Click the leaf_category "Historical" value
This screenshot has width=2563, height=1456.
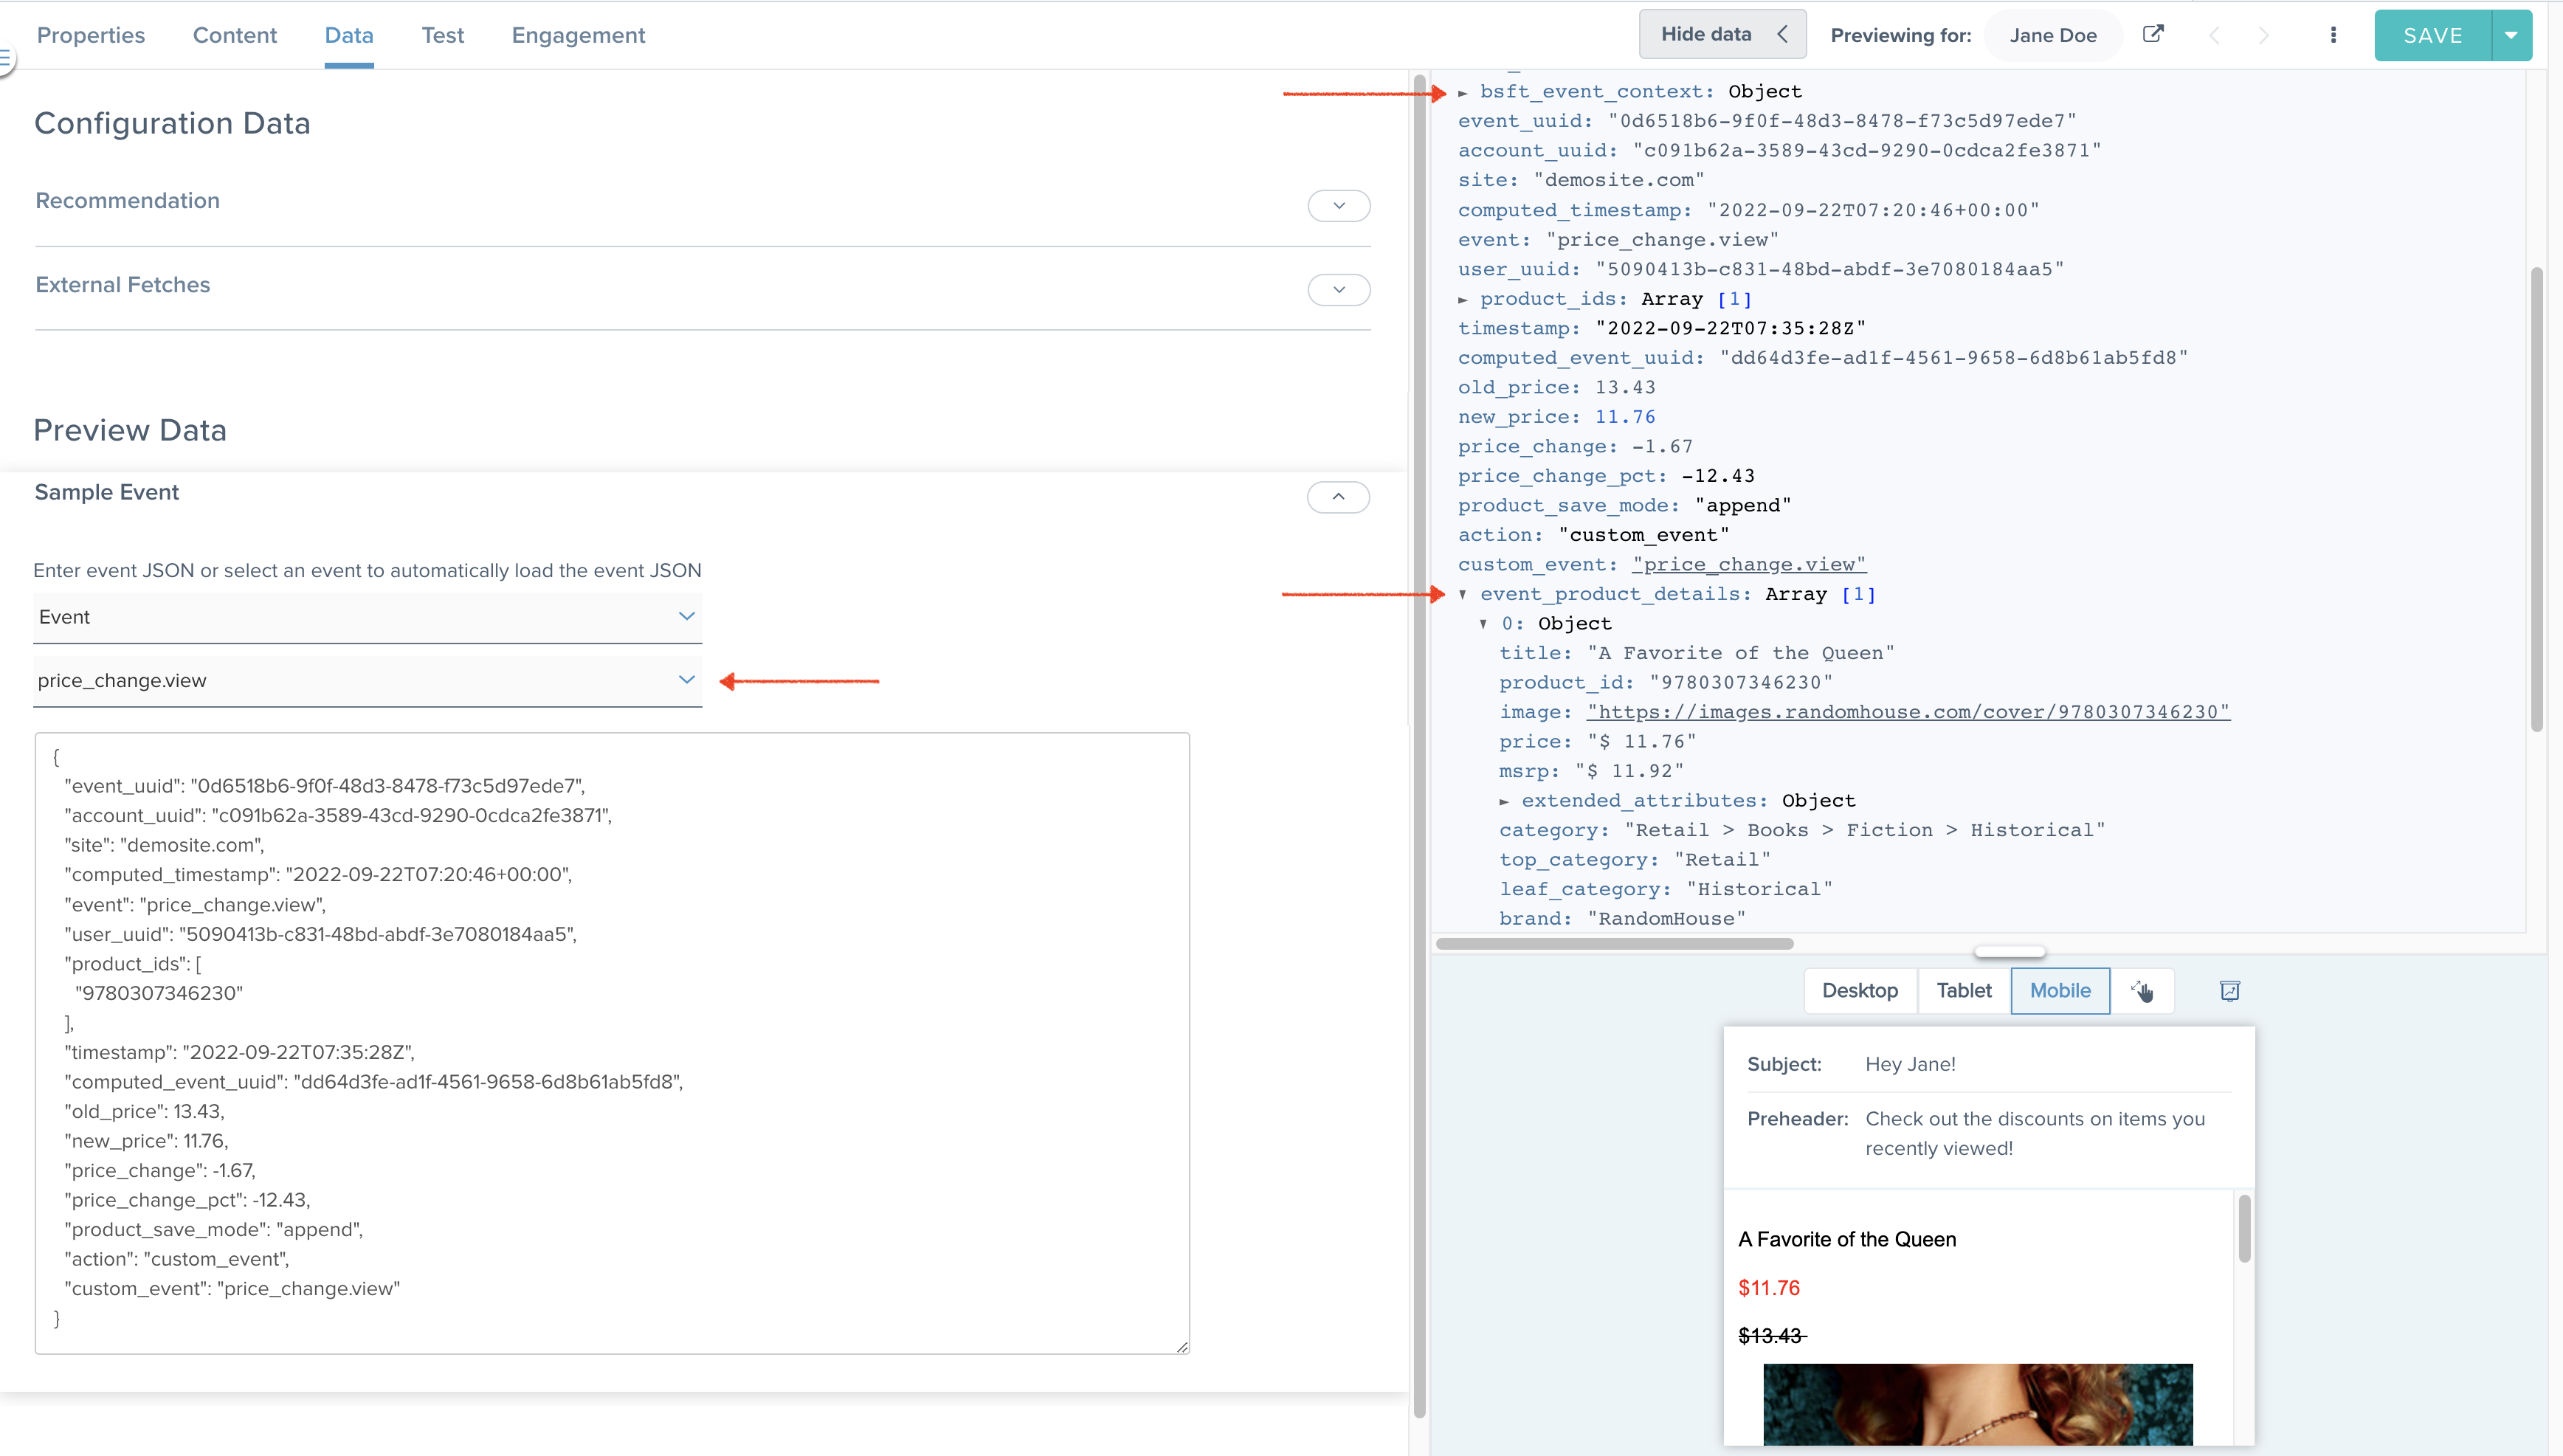click(x=1759, y=889)
